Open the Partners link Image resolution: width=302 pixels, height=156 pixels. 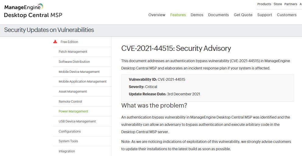pos(291,4)
